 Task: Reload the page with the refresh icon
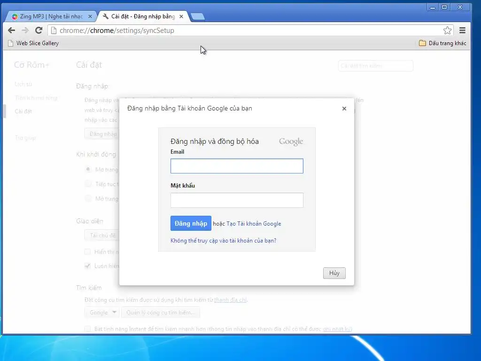[x=39, y=31]
